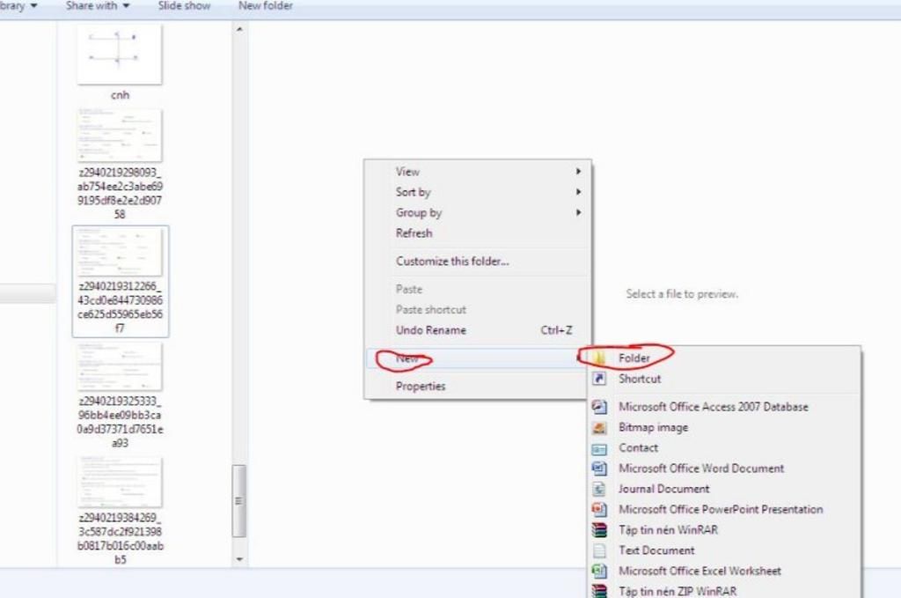Choose Sort by in the context menu
901x598 pixels.
[x=477, y=192]
